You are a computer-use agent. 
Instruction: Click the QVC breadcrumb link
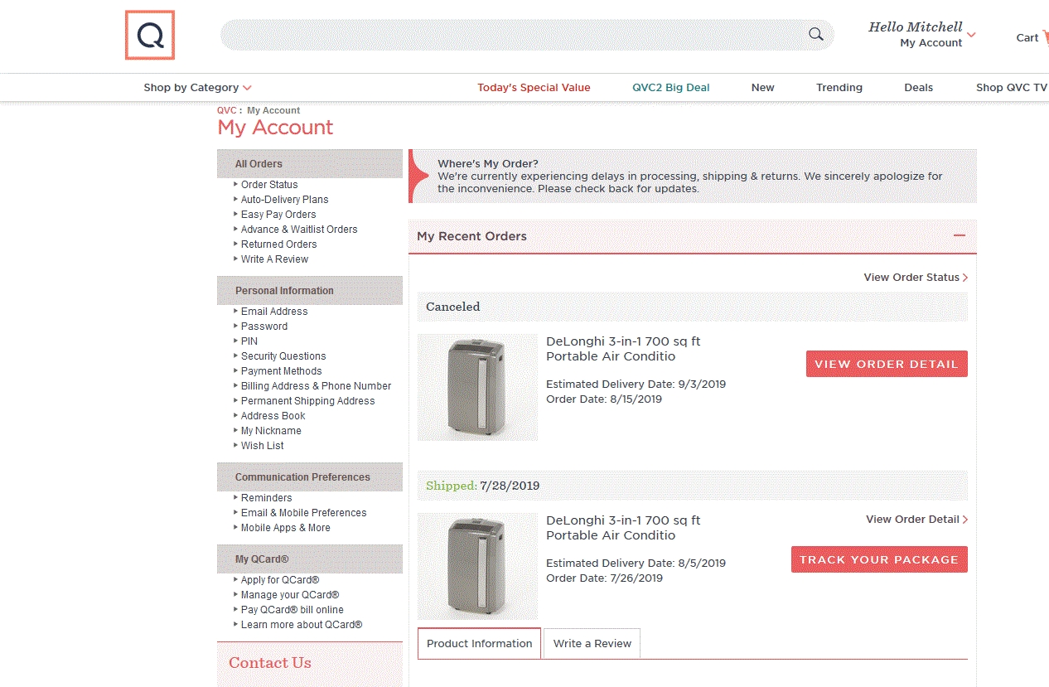coord(226,110)
